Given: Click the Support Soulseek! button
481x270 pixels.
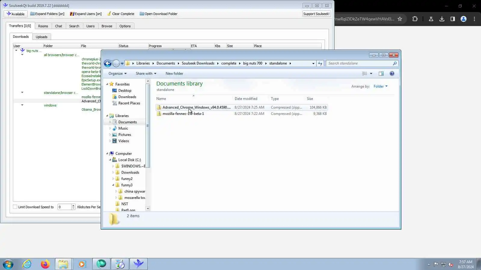Looking at the screenshot, I should click(316, 14).
